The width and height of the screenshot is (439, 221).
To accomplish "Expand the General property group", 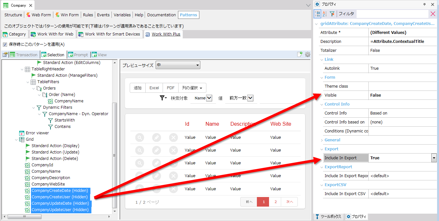I will point(322,140).
